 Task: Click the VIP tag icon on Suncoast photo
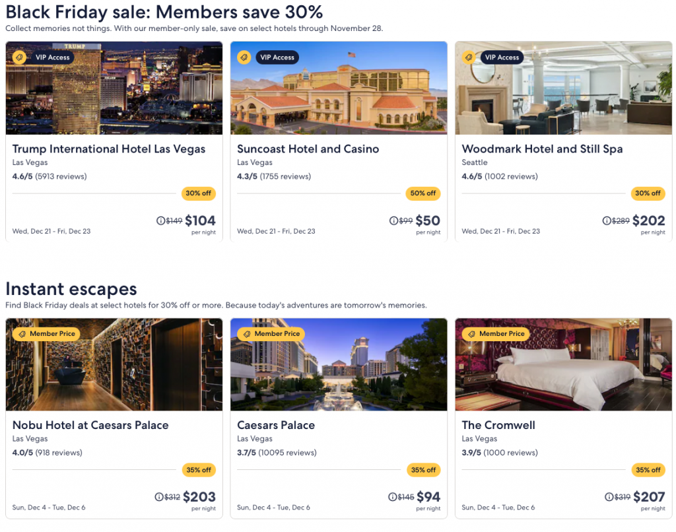pyautogui.click(x=244, y=57)
